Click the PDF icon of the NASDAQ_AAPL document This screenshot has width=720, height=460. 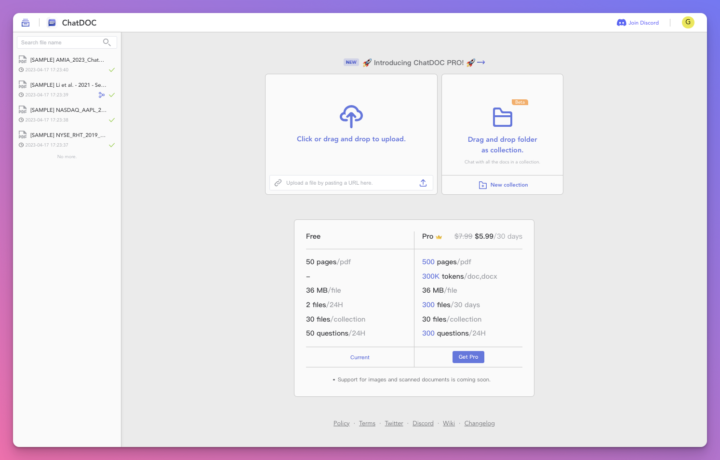coord(22,110)
